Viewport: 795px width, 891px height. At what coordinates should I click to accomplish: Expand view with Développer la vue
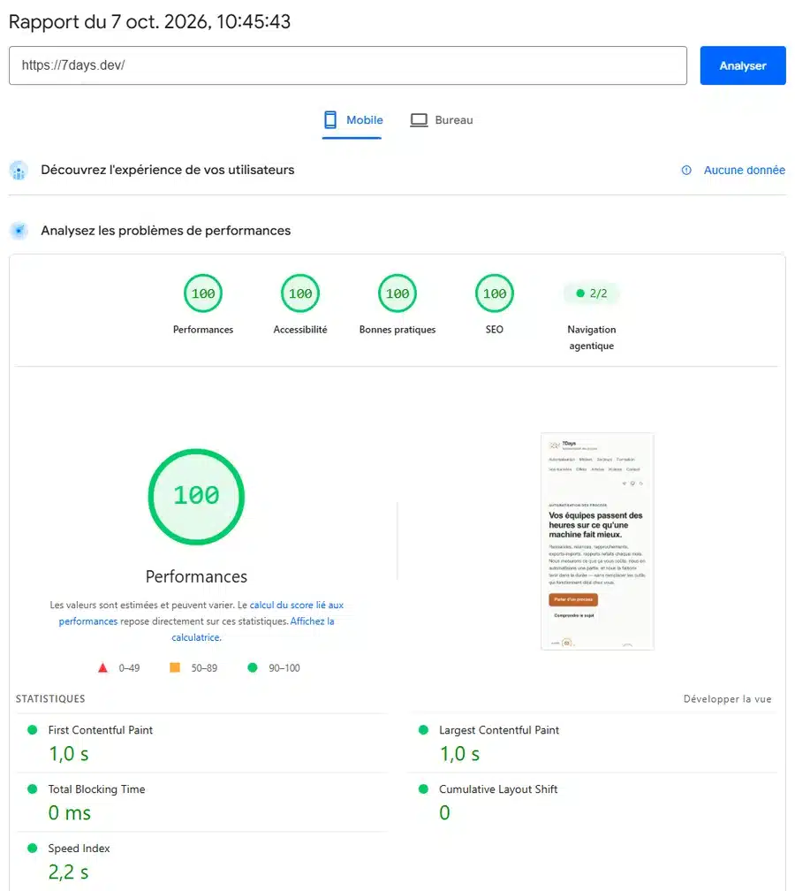pyautogui.click(x=728, y=699)
